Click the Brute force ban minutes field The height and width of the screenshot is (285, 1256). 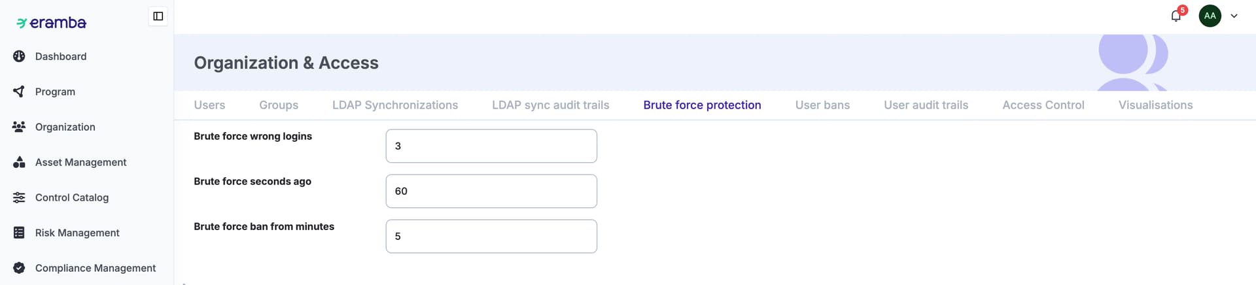pyautogui.click(x=491, y=236)
